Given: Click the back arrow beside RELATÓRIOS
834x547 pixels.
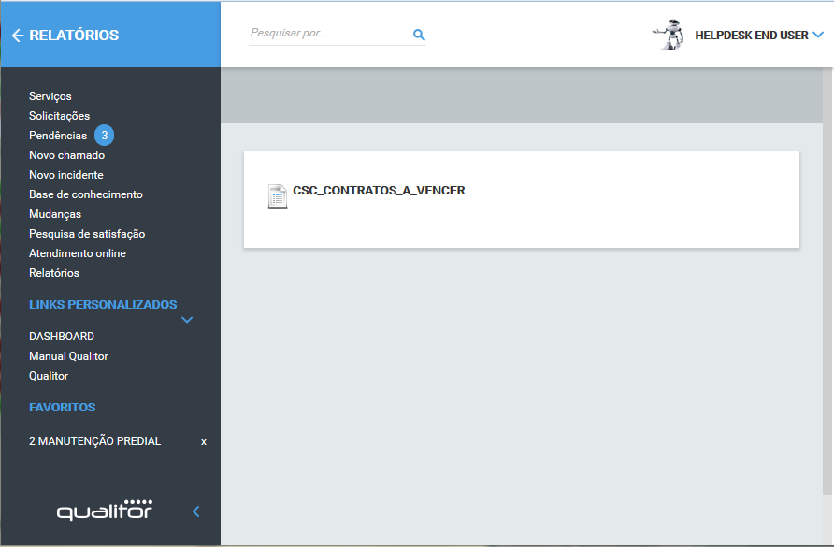Looking at the screenshot, I should point(18,36).
